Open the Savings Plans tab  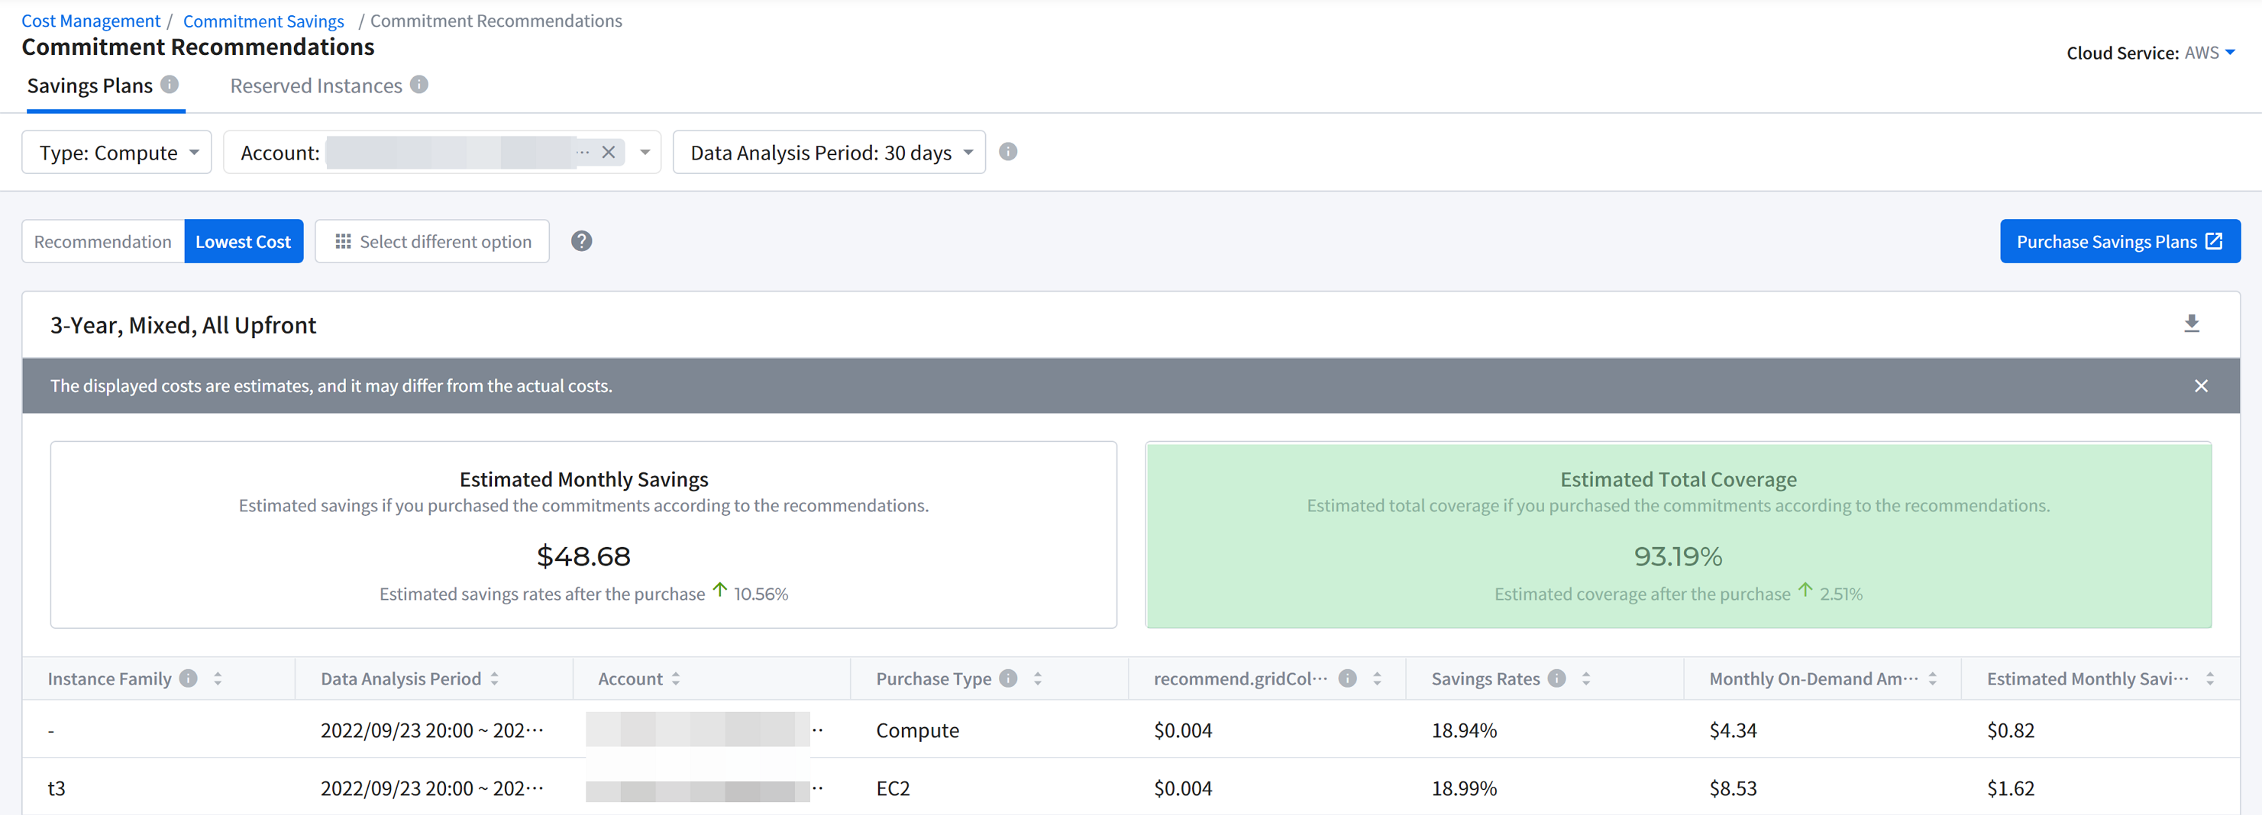[89, 86]
